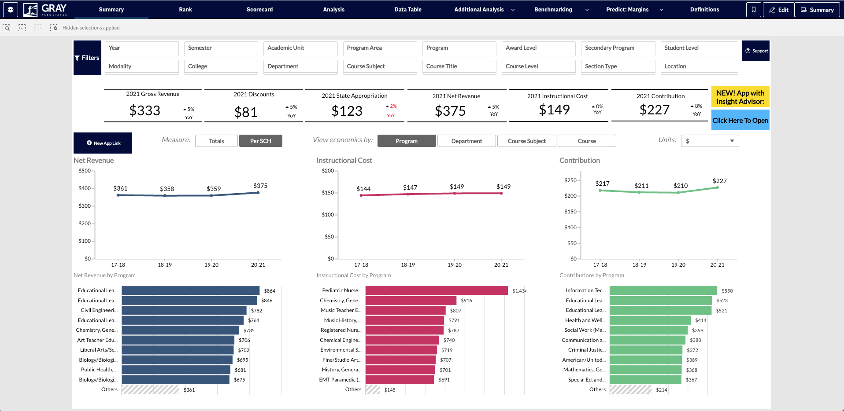
Task: Open the Qlik navigation menu icon
Action: click(x=11, y=9)
